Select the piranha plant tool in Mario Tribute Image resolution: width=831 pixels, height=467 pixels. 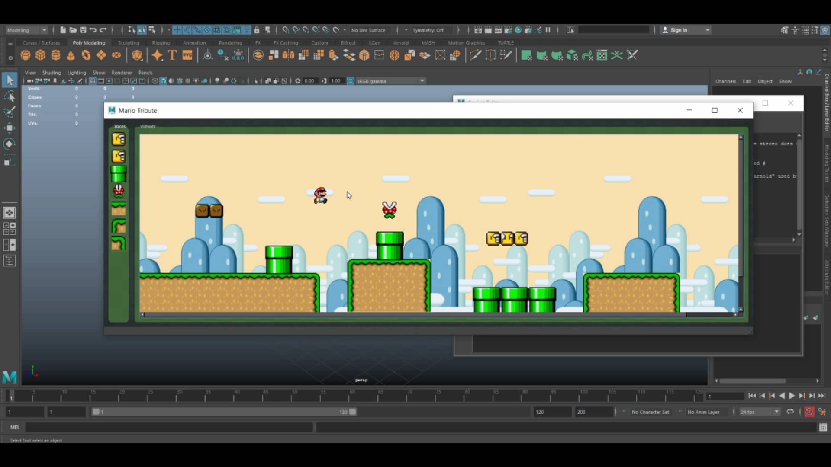119,191
